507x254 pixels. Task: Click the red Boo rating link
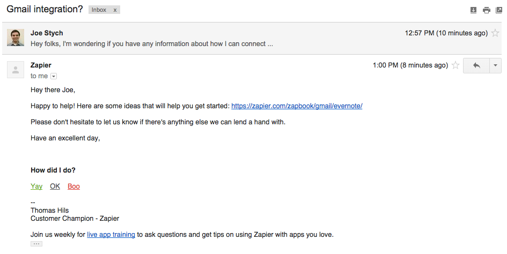coord(74,186)
